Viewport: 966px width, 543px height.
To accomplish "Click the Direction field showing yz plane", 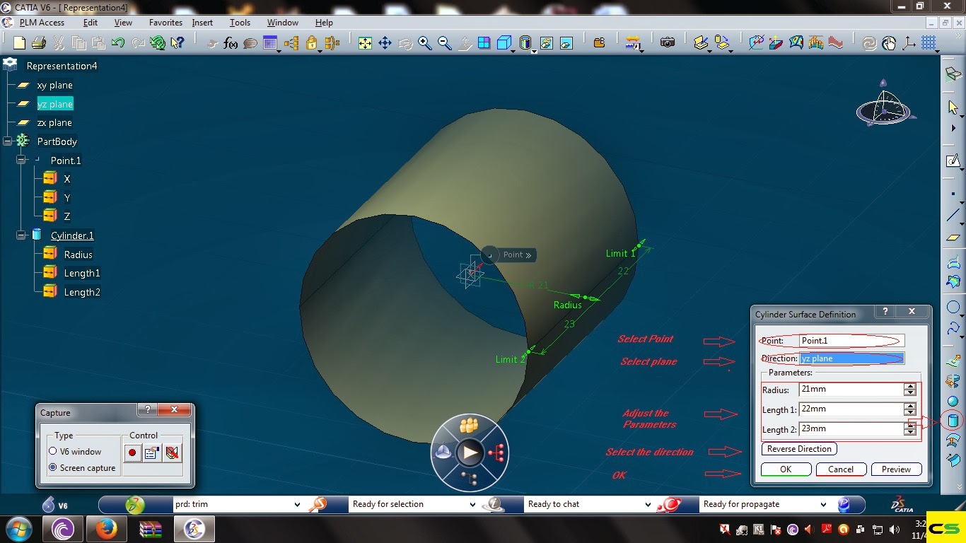I will tap(851, 358).
